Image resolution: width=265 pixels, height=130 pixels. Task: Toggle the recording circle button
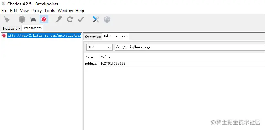(x=22, y=19)
